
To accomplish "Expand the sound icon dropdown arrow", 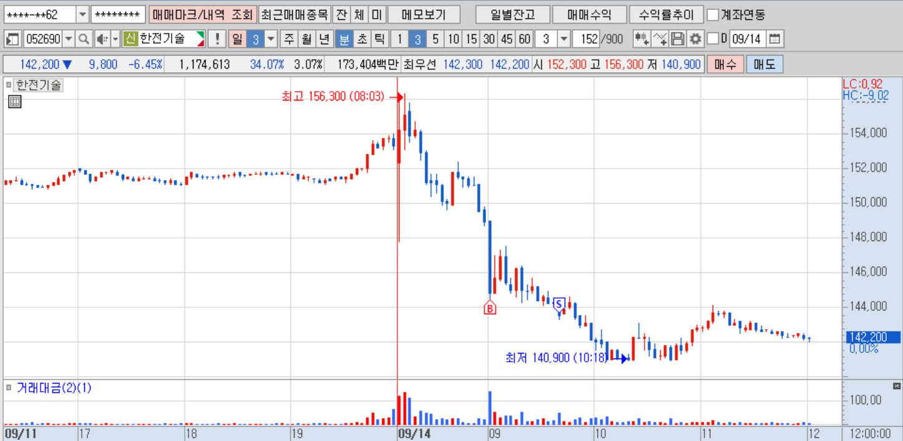I will tap(115, 39).
